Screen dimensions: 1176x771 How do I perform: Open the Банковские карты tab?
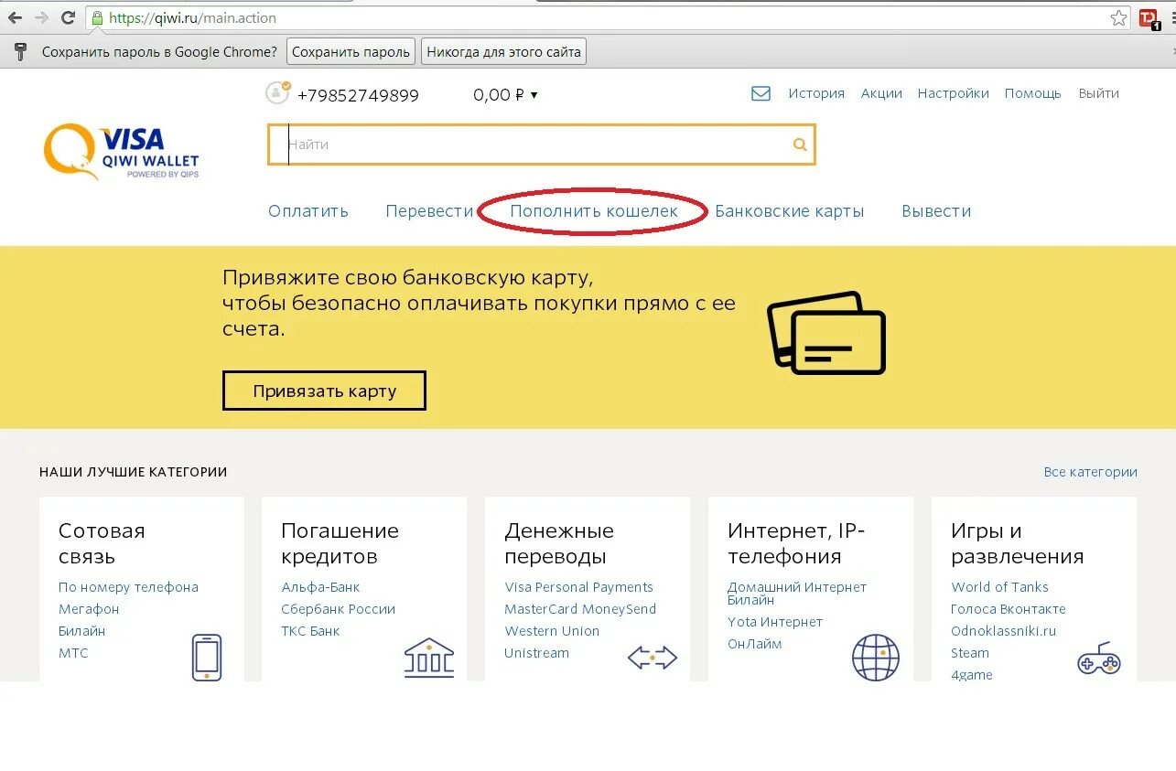point(790,211)
